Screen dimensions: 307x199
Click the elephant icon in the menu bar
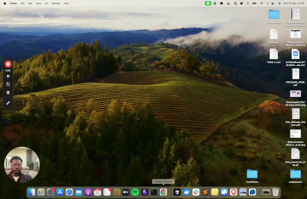click(222, 3)
